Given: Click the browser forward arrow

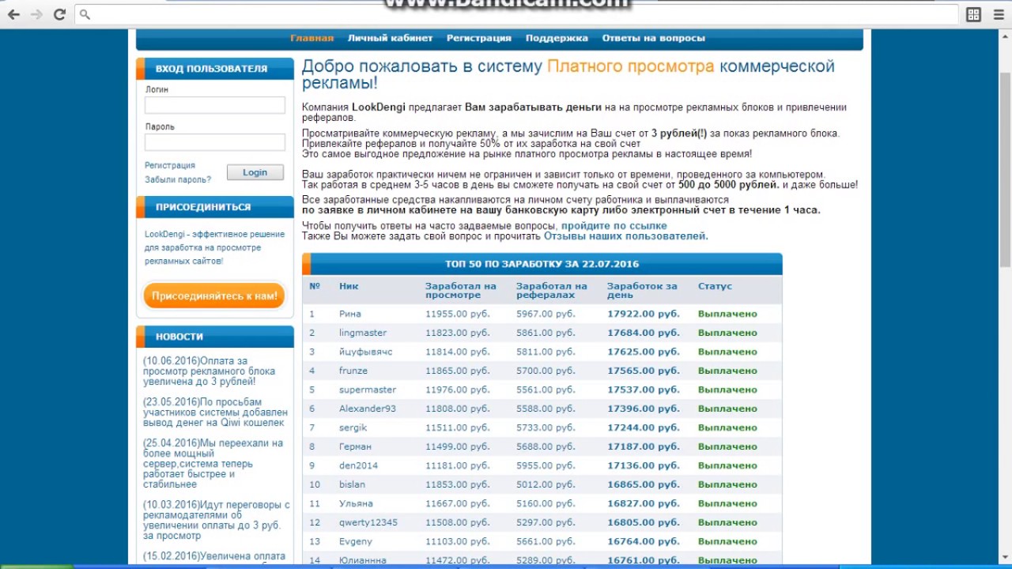Looking at the screenshot, I should click(36, 14).
